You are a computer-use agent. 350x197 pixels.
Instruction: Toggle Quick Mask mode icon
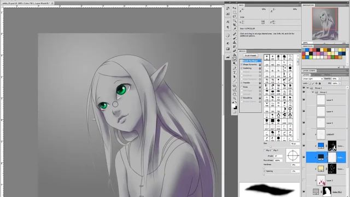pos(235,112)
